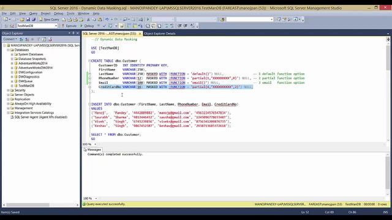This screenshot has height=220, width=392.
Task: Select SQL Server Agent tree item
Action: (41, 117)
